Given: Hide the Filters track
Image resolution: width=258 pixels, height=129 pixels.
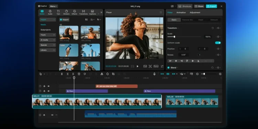Looking at the screenshot, I should [49, 91].
